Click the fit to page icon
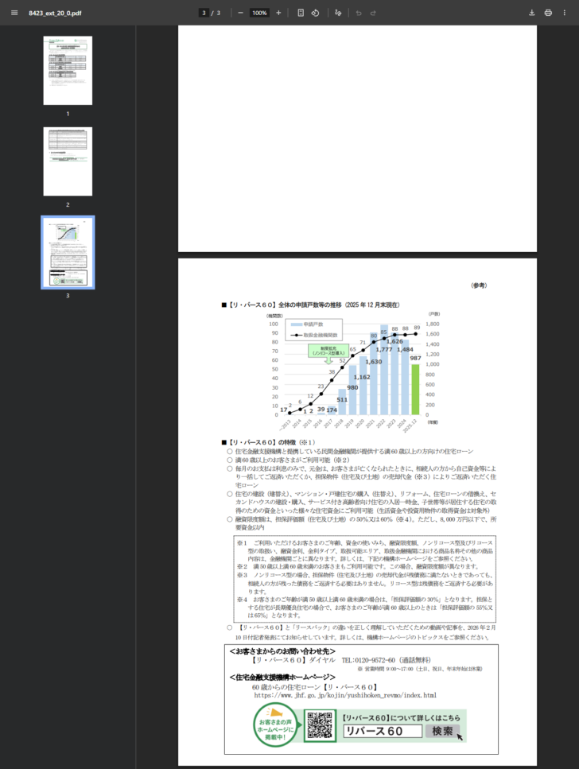The height and width of the screenshot is (769, 579). click(301, 13)
